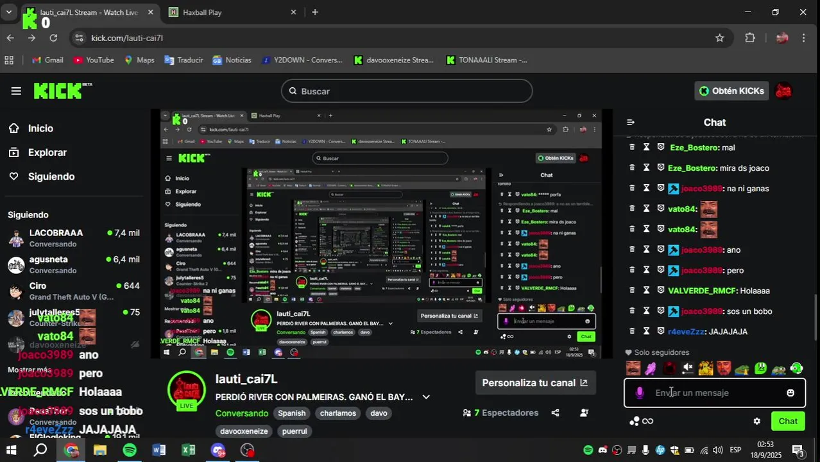Bookmark this page with the star icon

click(719, 38)
